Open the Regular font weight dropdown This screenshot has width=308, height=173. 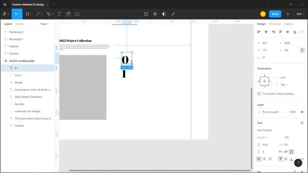[263, 137]
